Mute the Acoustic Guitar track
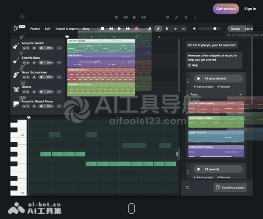The width and height of the screenshot is (263, 219). coord(24,48)
